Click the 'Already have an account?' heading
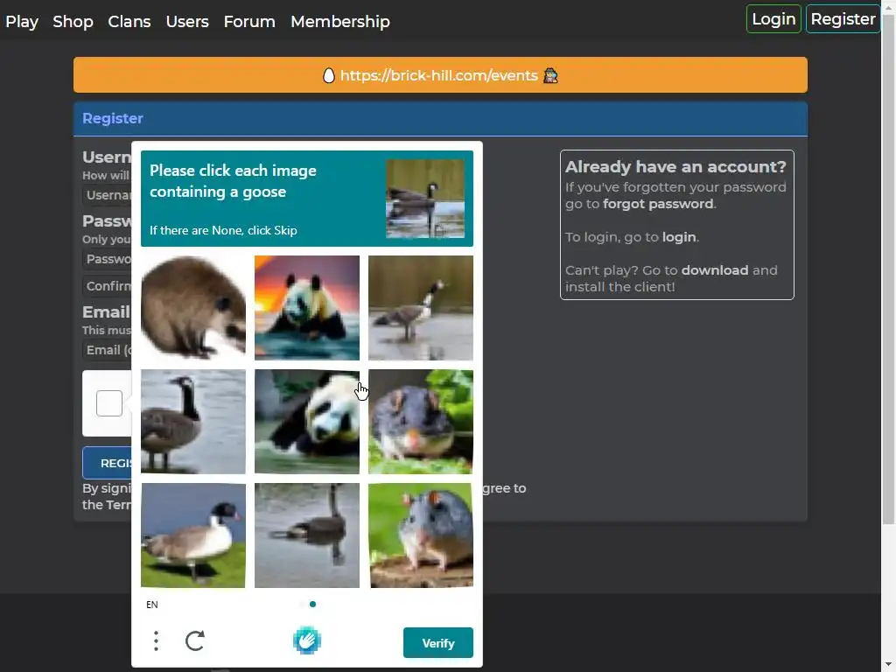 point(675,167)
